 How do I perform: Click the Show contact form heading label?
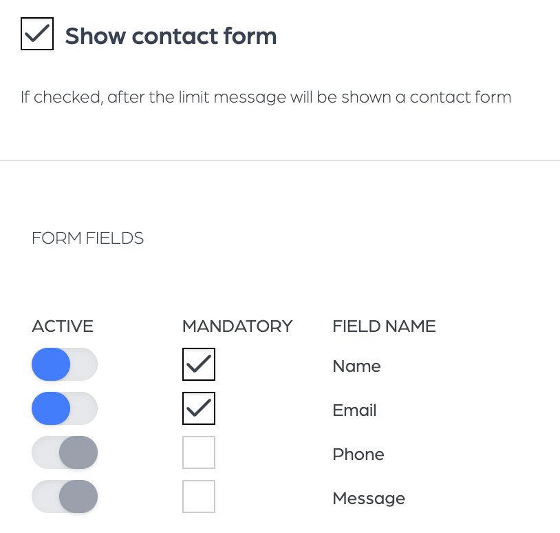tap(171, 36)
